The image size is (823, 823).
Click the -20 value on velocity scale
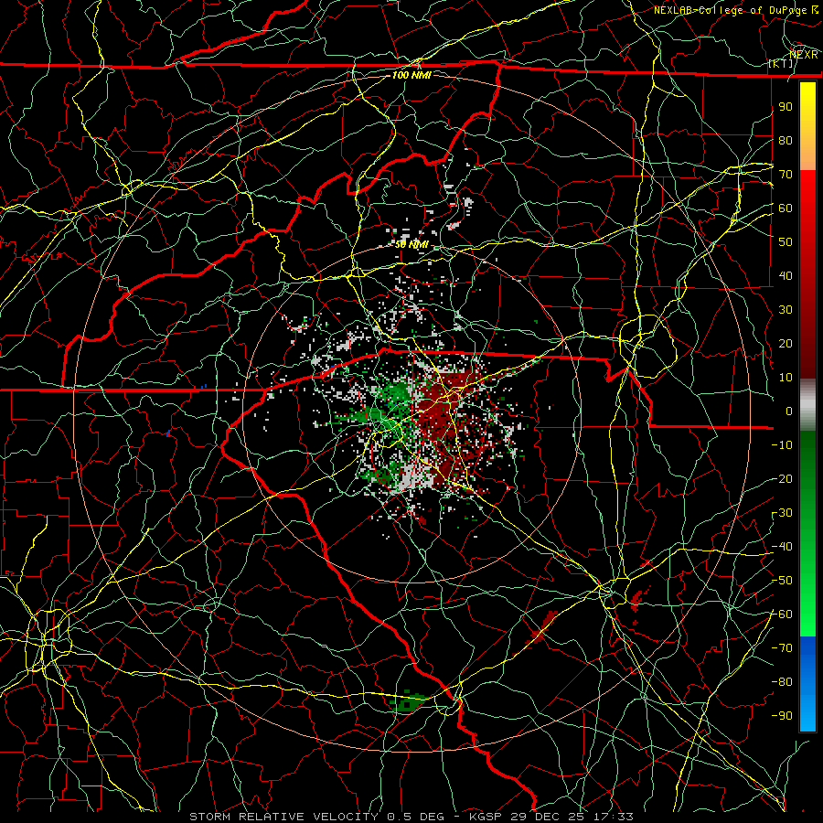coord(782,478)
